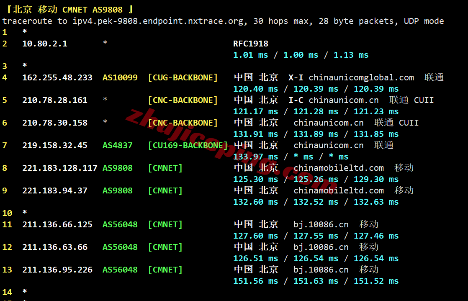468x301 pixels.
Task: Select latency value 133.97 ms
Action: (255, 157)
